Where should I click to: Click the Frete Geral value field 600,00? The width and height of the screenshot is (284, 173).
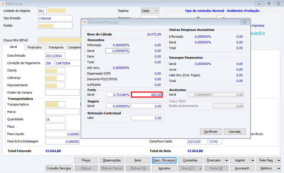click(147, 95)
